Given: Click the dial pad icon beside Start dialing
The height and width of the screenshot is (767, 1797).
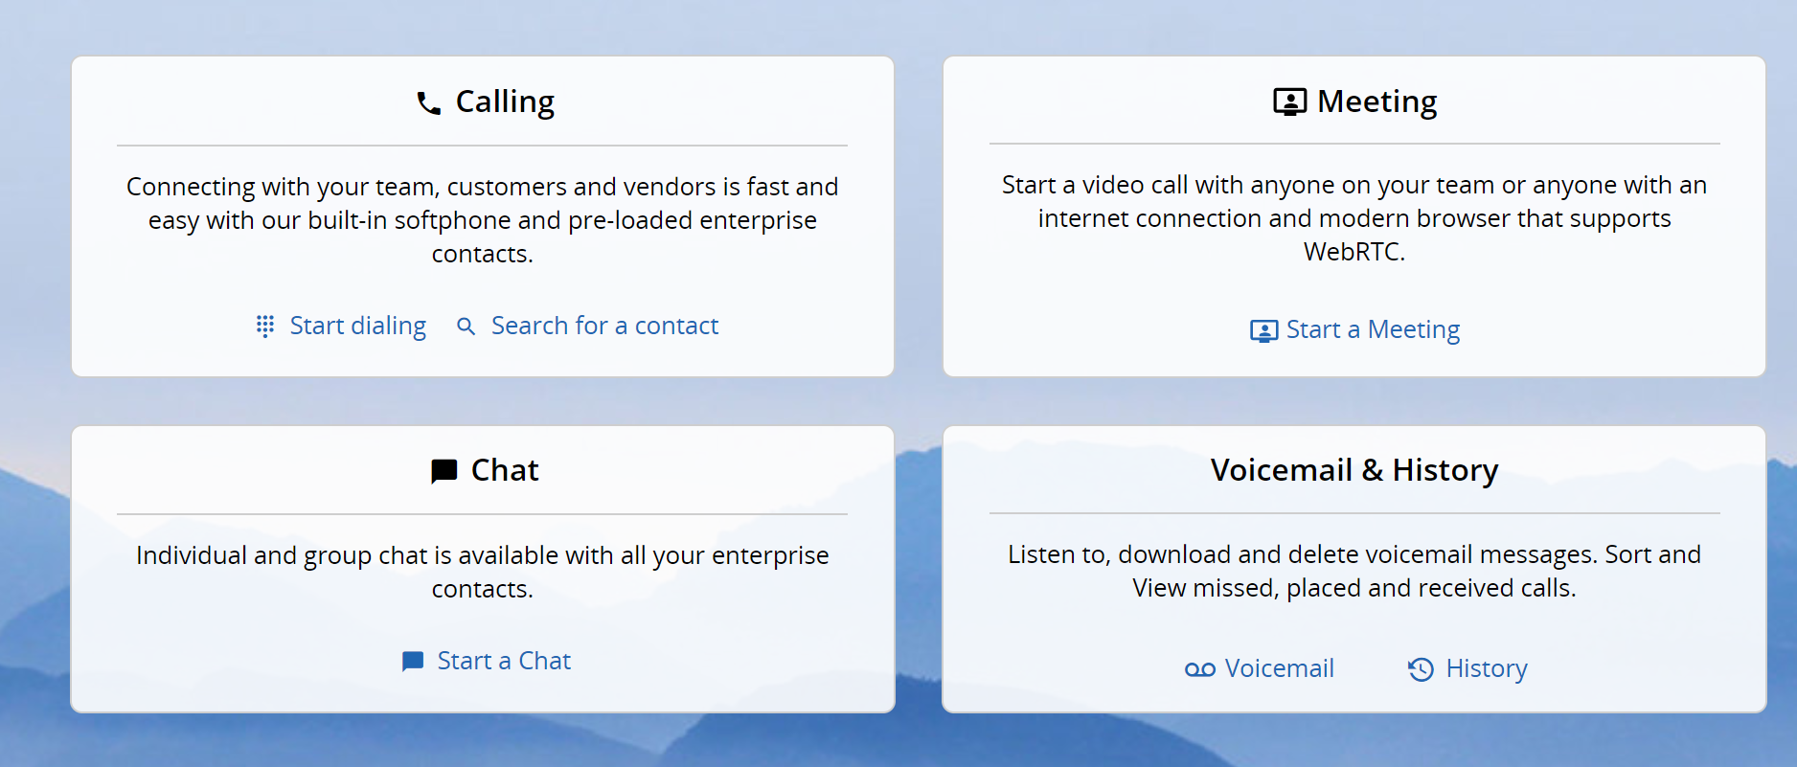Looking at the screenshot, I should pos(265,327).
